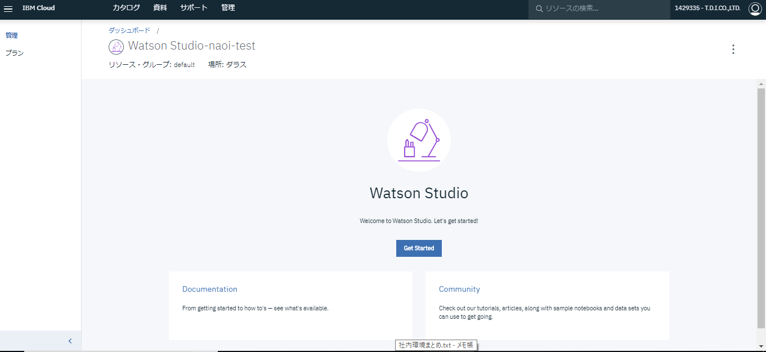The height and width of the screenshot is (352, 766).
Task: Open the 資料 menu item
Action: (160, 8)
